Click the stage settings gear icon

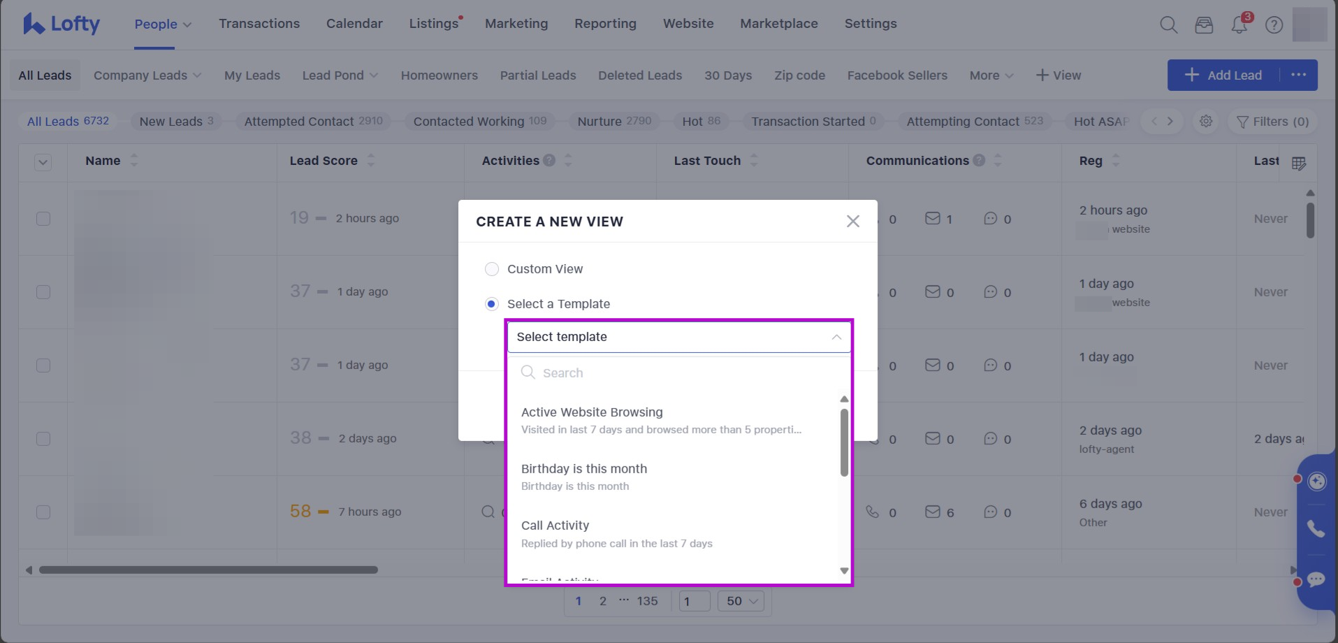click(x=1206, y=122)
